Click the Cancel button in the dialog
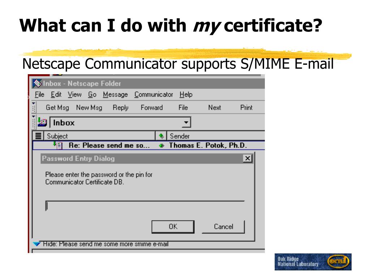The width and height of the screenshot is (370, 278). (x=223, y=227)
